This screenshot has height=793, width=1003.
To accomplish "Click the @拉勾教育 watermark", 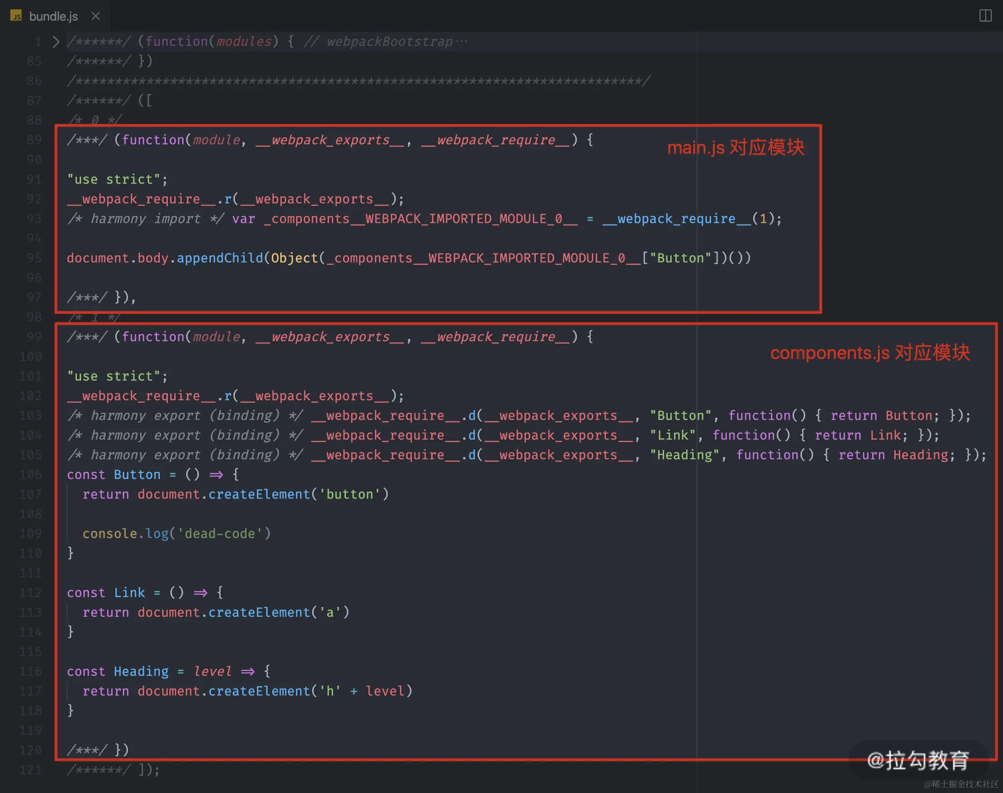I will coord(917,760).
